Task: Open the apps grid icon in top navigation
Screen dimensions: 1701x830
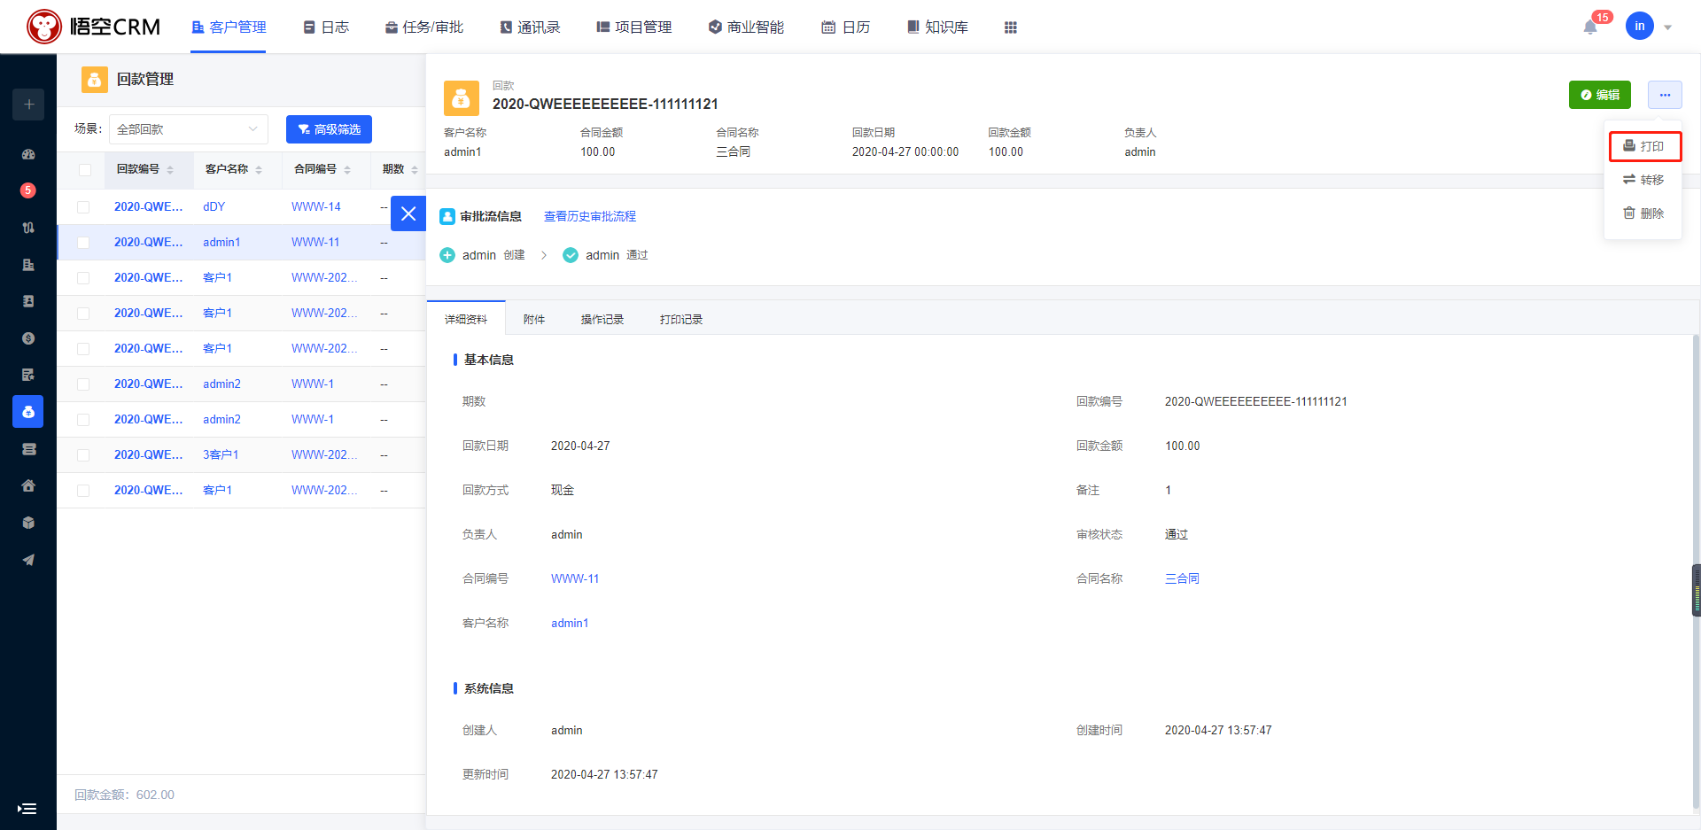Action: point(1011,27)
